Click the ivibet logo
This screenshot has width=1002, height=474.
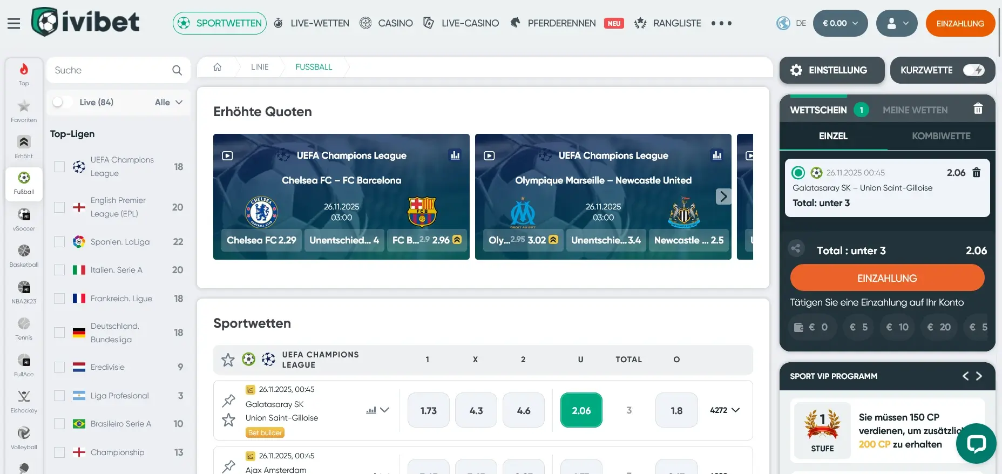85,22
